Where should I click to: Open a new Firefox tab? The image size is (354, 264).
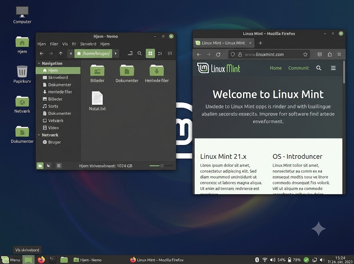click(260, 43)
